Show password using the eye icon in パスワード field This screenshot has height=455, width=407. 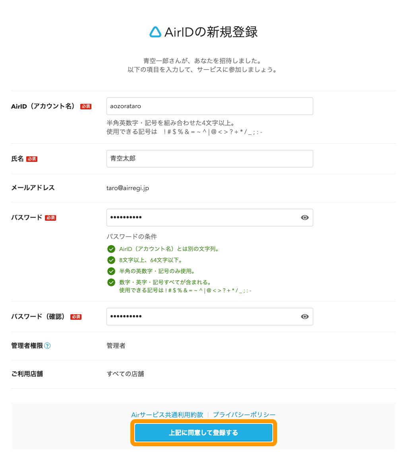[x=305, y=218]
